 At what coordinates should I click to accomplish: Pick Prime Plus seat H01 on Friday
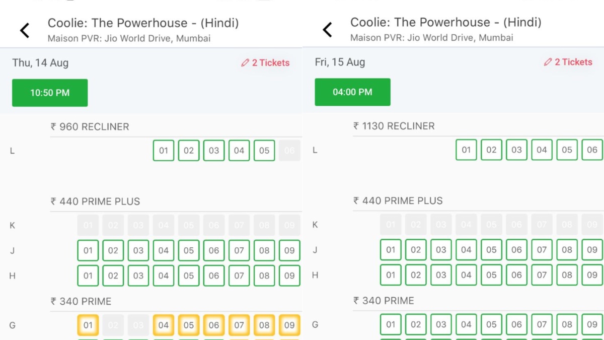(x=391, y=275)
